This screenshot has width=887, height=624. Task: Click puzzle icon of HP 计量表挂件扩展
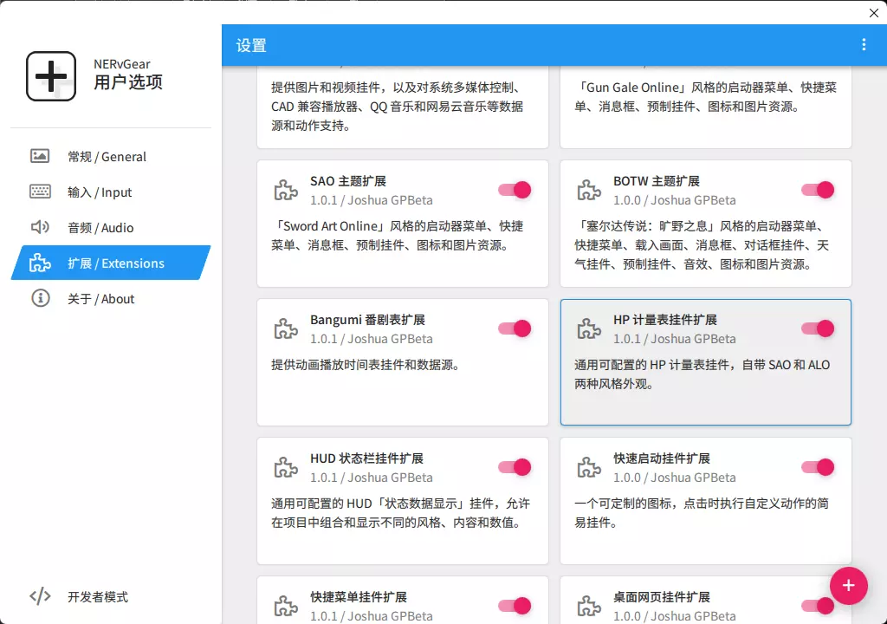tap(589, 329)
